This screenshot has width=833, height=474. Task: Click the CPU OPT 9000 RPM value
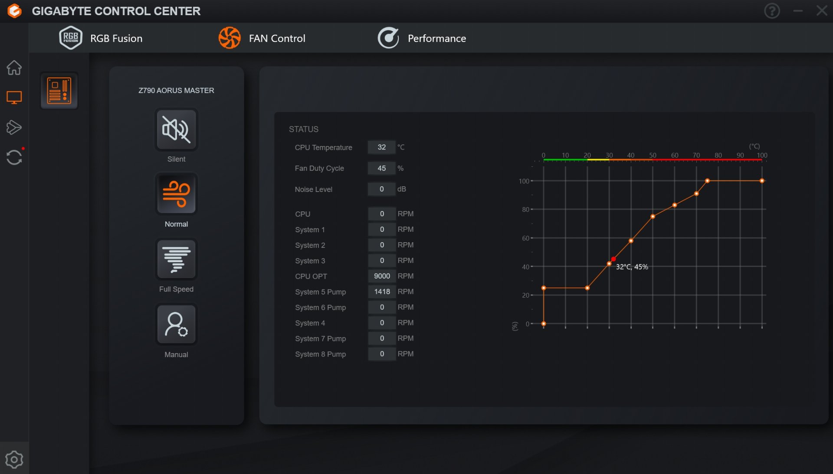[x=382, y=276]
